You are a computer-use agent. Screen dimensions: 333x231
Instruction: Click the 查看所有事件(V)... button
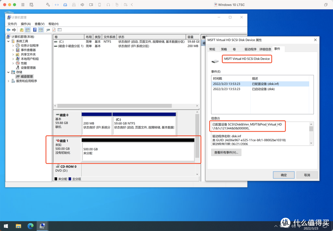[226, 152]
